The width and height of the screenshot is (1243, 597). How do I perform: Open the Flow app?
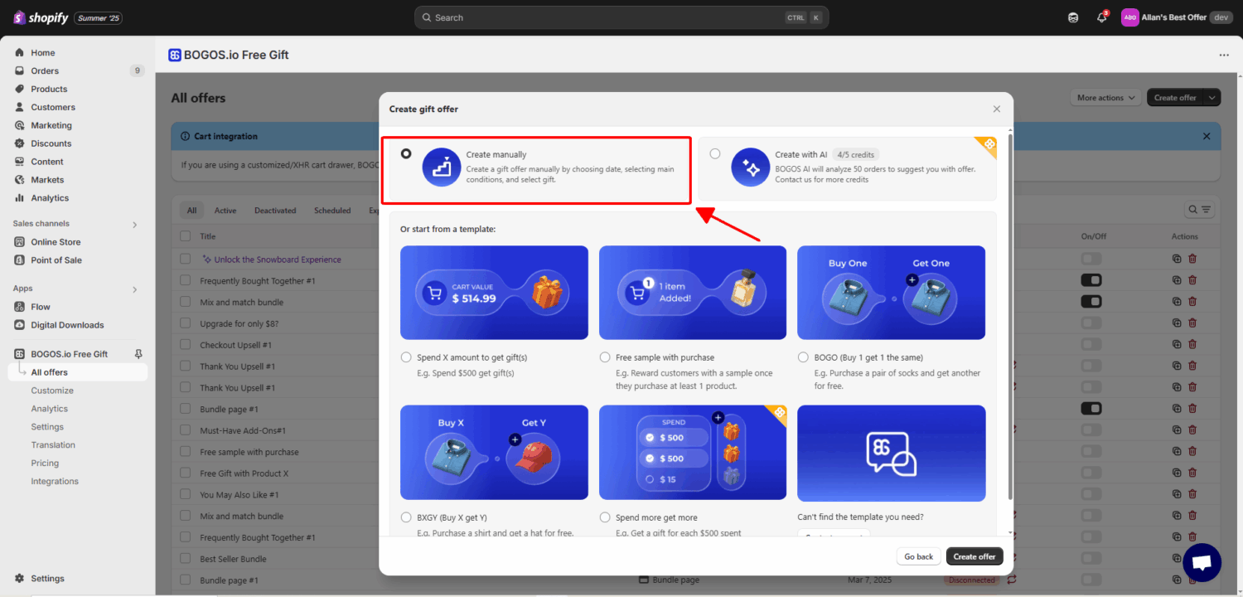click(41, 307)
